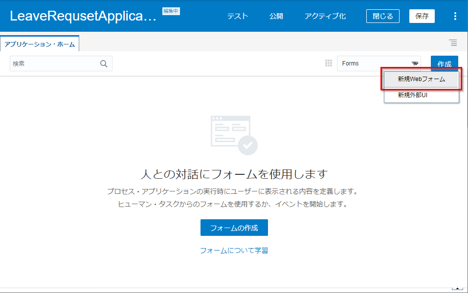The height and width of the screenshot is (293, 468).
Task: Click the 編集中 status badge
Action: [171, 11]
